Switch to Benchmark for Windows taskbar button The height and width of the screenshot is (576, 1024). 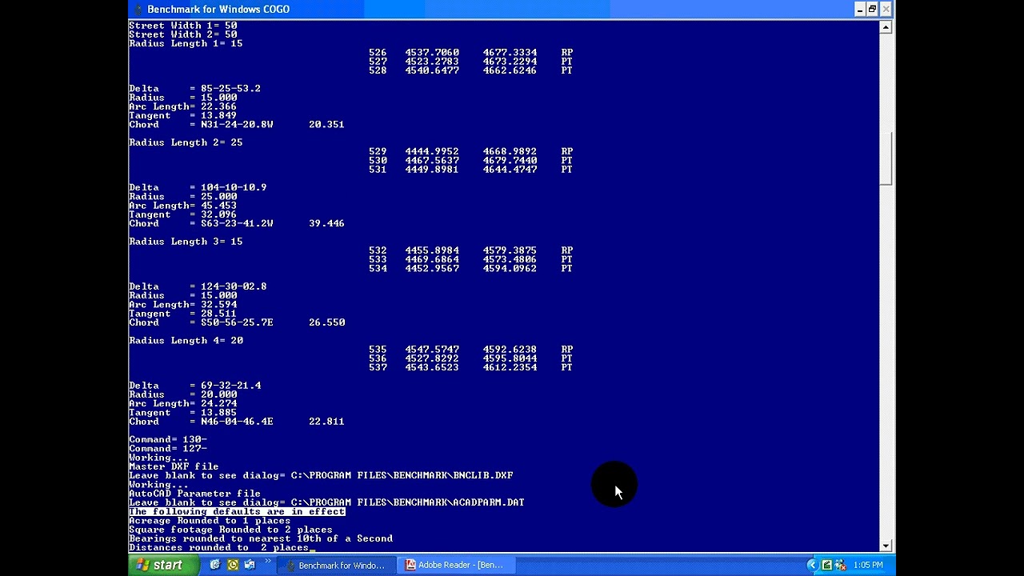click(335, 565)
